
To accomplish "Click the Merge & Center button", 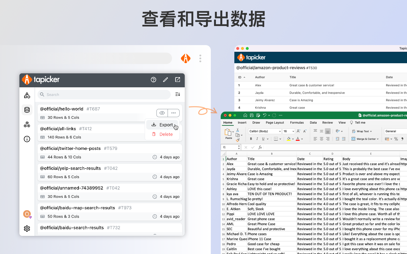I will pyautogui.click(x=365, y=139).
